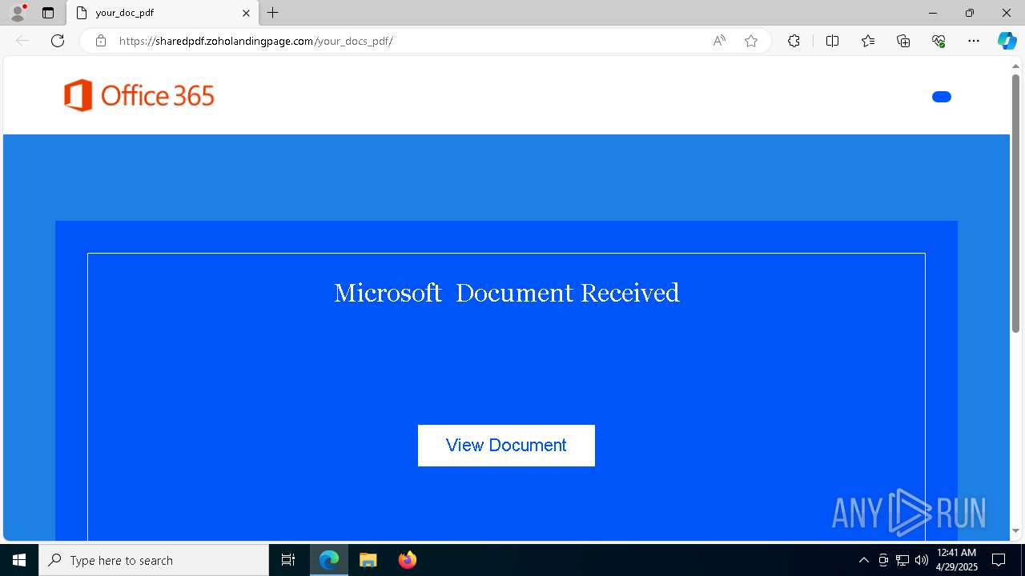1025x576 pixels.
Task: Click the page scroll down arrow
Action: coord(1016,530)
